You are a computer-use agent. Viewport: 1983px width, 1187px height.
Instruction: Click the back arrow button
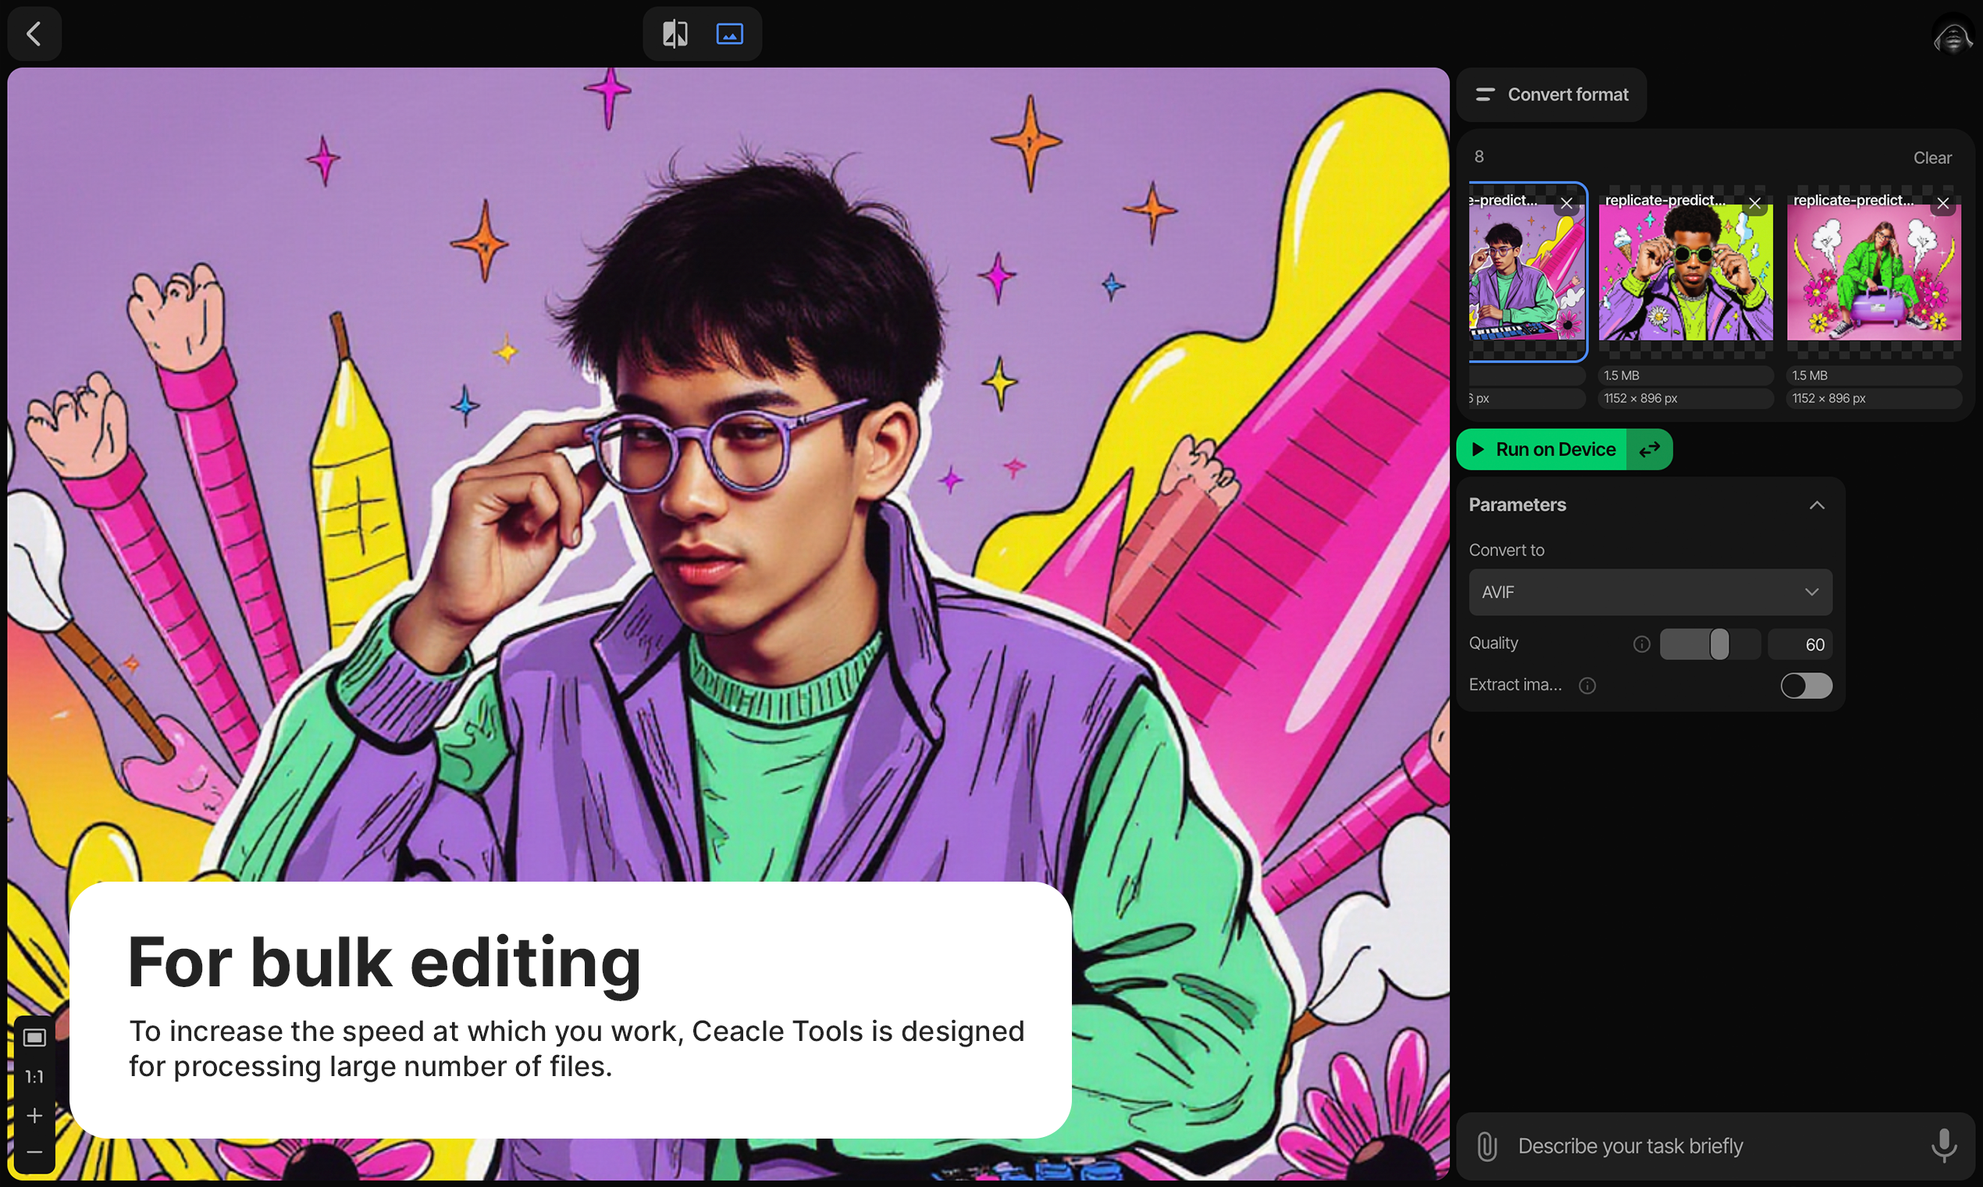tap(34, 34)
